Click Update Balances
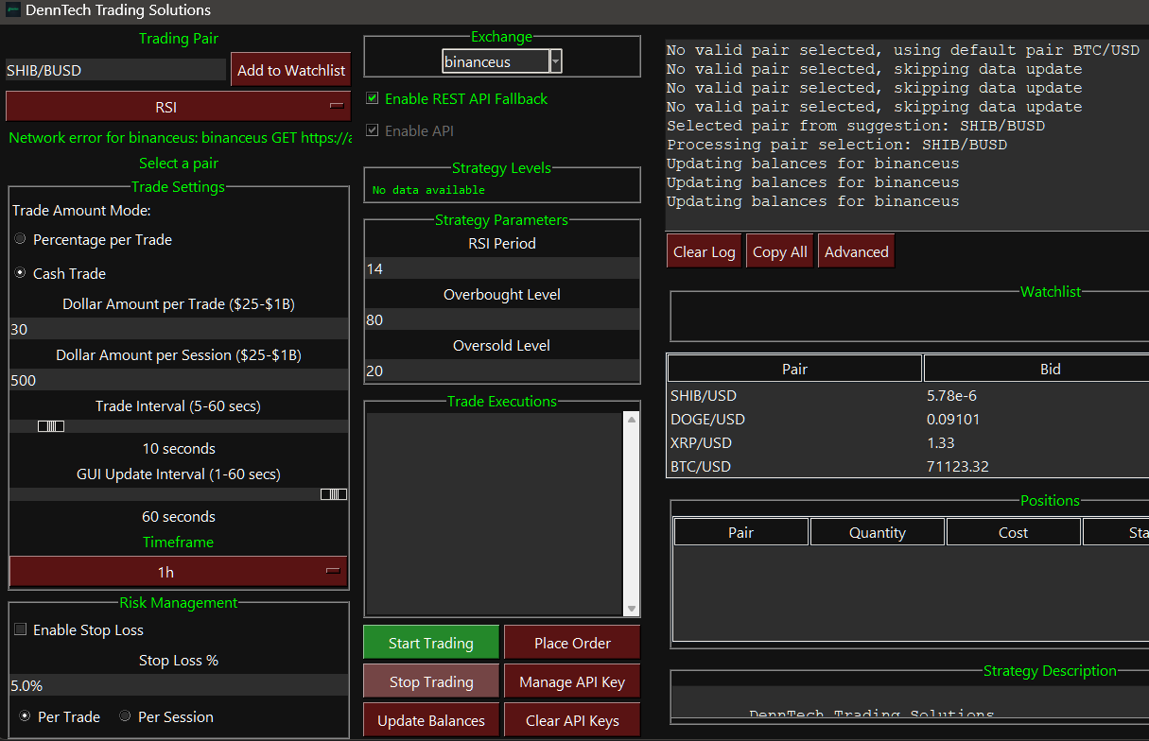 click(x=430, y=719)
